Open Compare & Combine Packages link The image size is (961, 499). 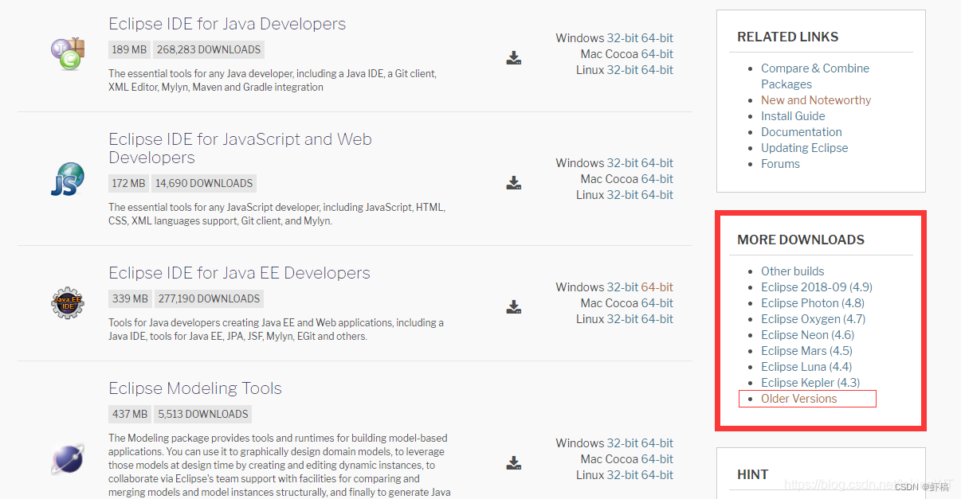pos(815,76)
